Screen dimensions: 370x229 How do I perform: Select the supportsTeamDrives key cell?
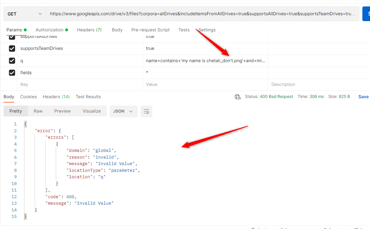click(80, 48)
